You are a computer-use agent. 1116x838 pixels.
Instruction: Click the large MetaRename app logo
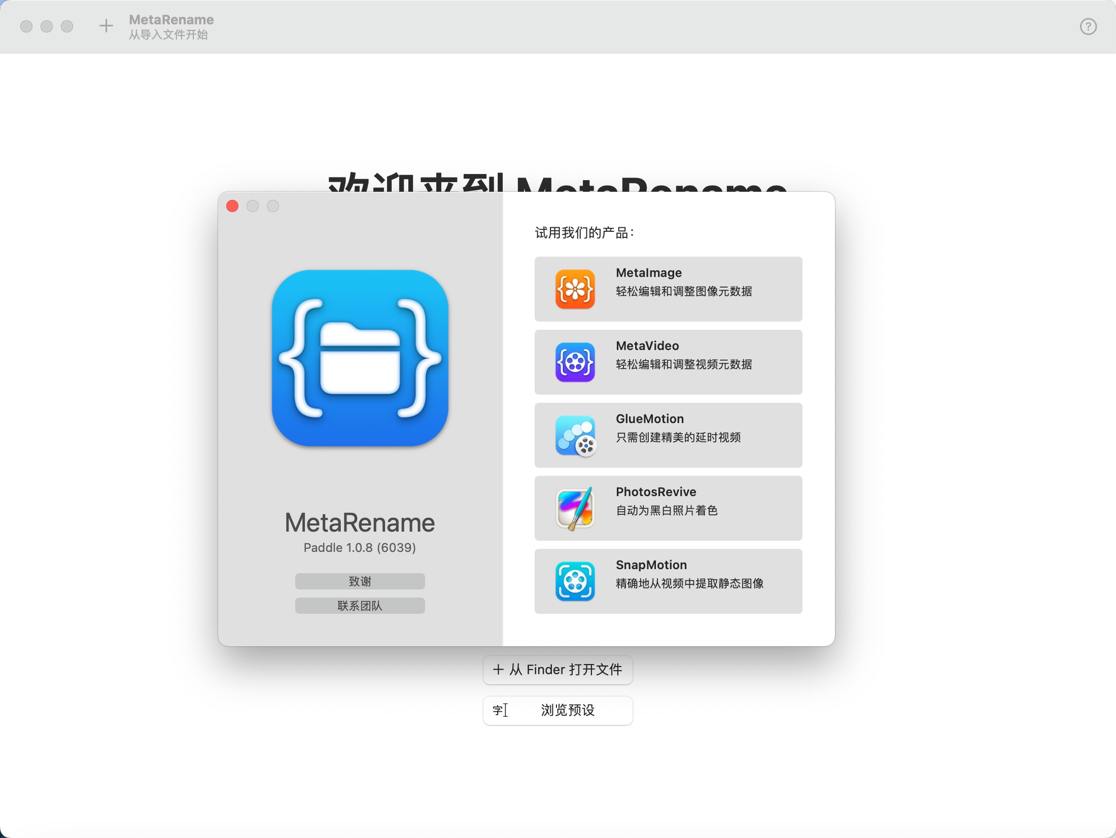pos(360,358)
